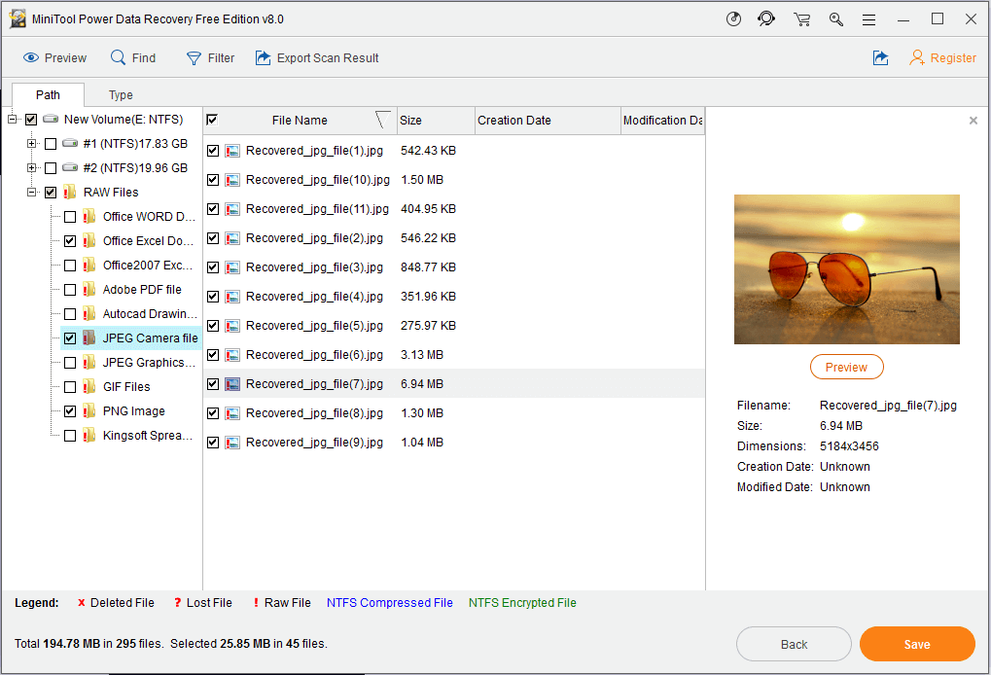Click the RAW Files folder icon
Screen dimensions: 991x675
[x=69, y=193]
